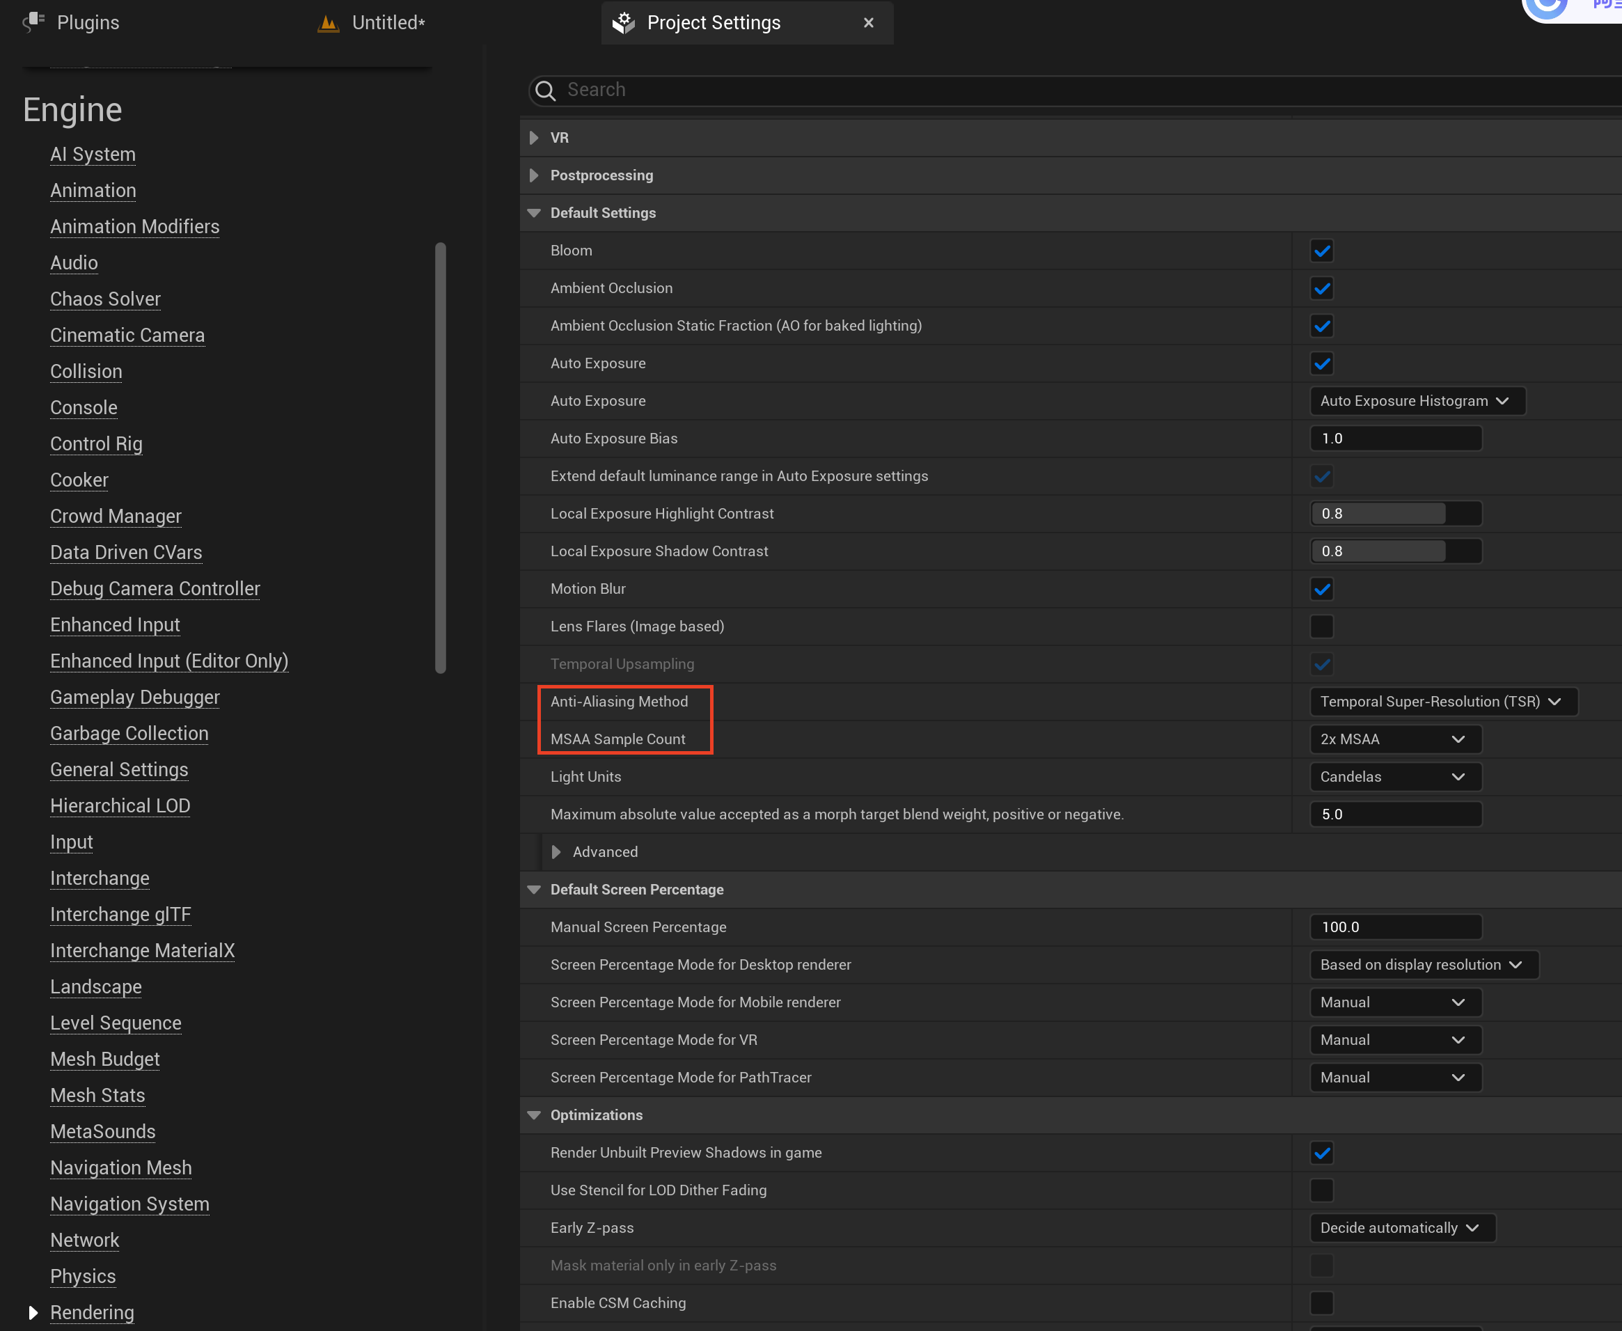Expand the Postprocessing section
Image resolution: width=1622 pixels, height=1331 pixels.
pos(533,175)
